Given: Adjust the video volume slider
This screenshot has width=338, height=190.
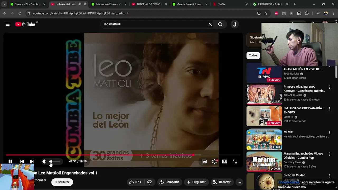Looking at the screenshot, I should (55, 161).
